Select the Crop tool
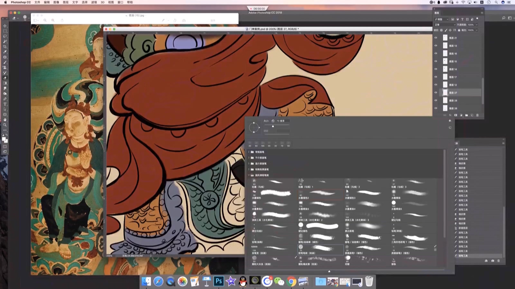This screenshot has width=515, height=289. pos(5,47)
